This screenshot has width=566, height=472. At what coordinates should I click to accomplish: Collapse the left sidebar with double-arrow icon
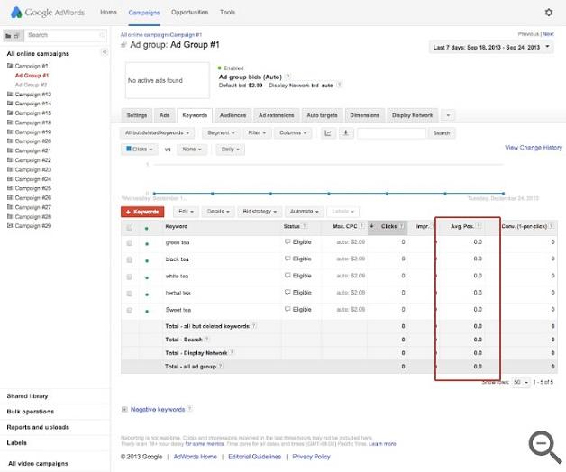(x=104, y=52)
